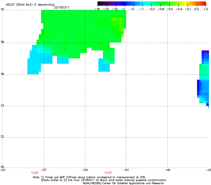Click the colorbar tick label "-16"

point(97,9)
